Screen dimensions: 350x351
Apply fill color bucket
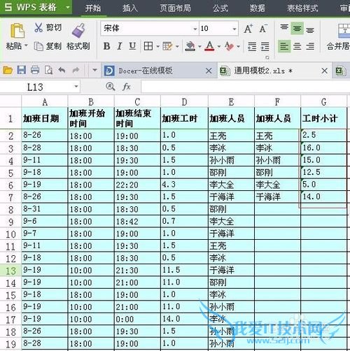coord(190,46)
